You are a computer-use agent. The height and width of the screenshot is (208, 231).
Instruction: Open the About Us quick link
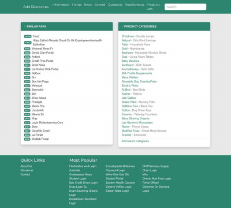pos(26,166)
